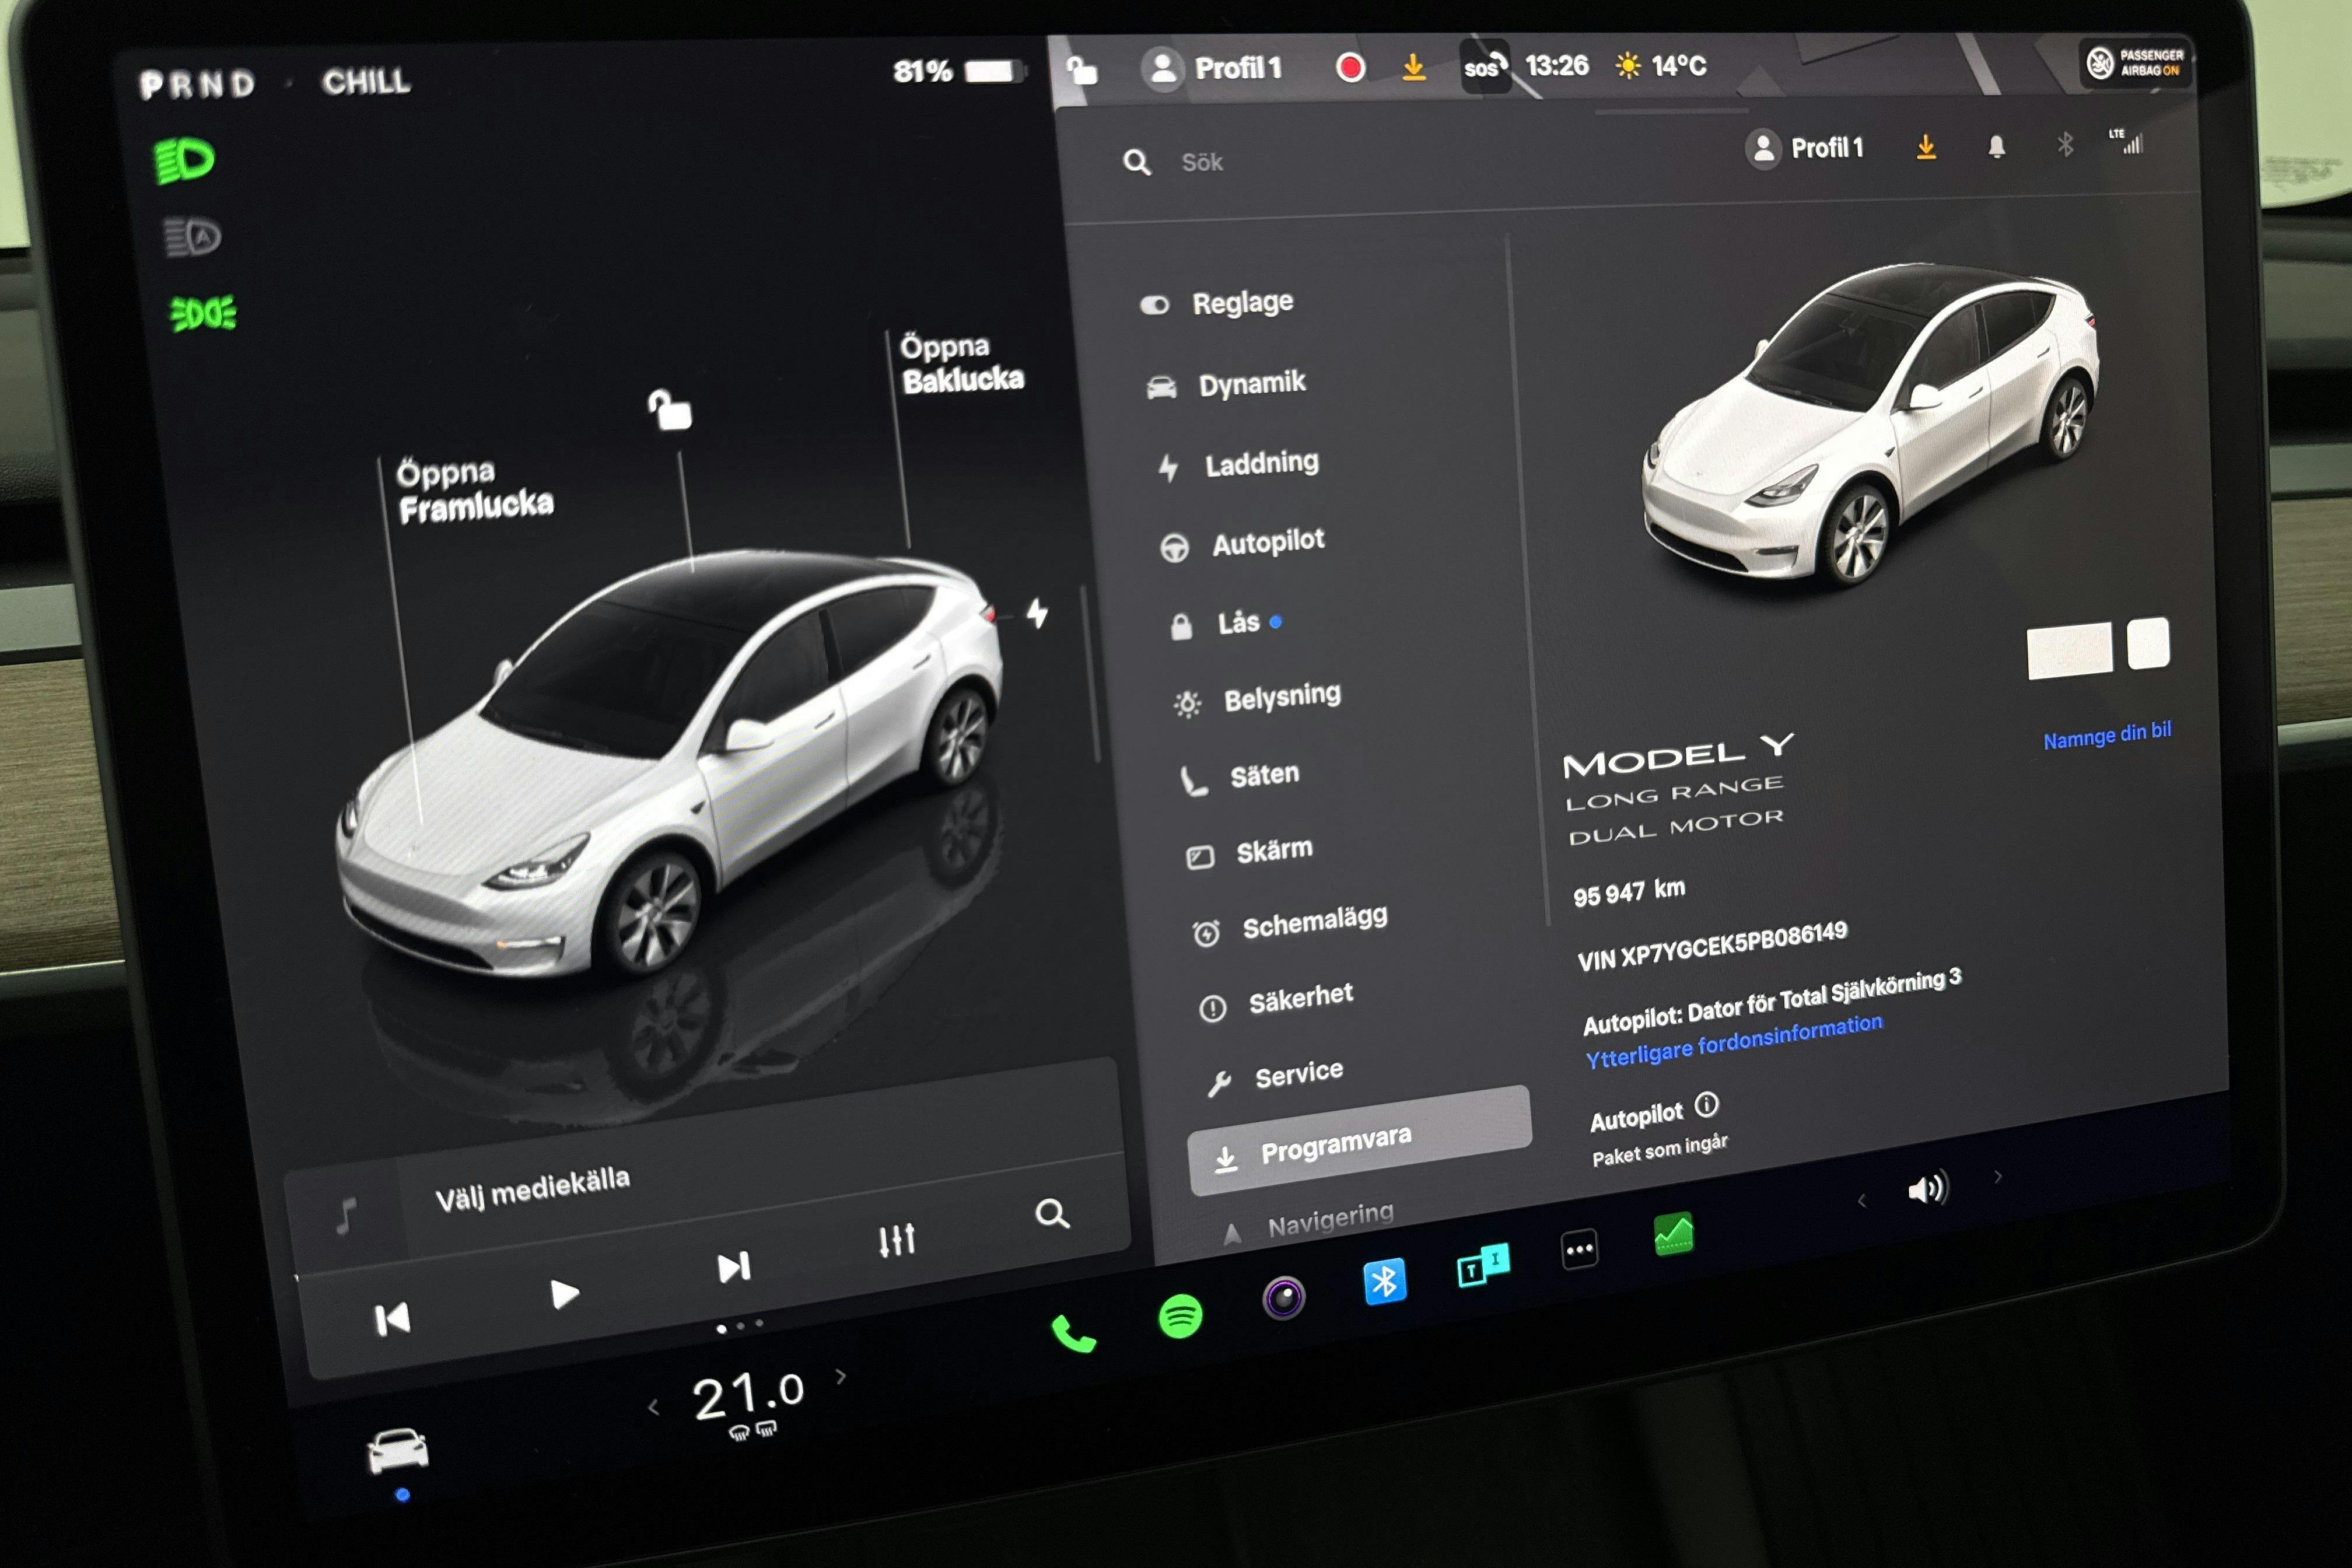The width and height of the screenshot is (2352, 1568).
Task: Open the Säten menu
Action: coord(1240,776)
